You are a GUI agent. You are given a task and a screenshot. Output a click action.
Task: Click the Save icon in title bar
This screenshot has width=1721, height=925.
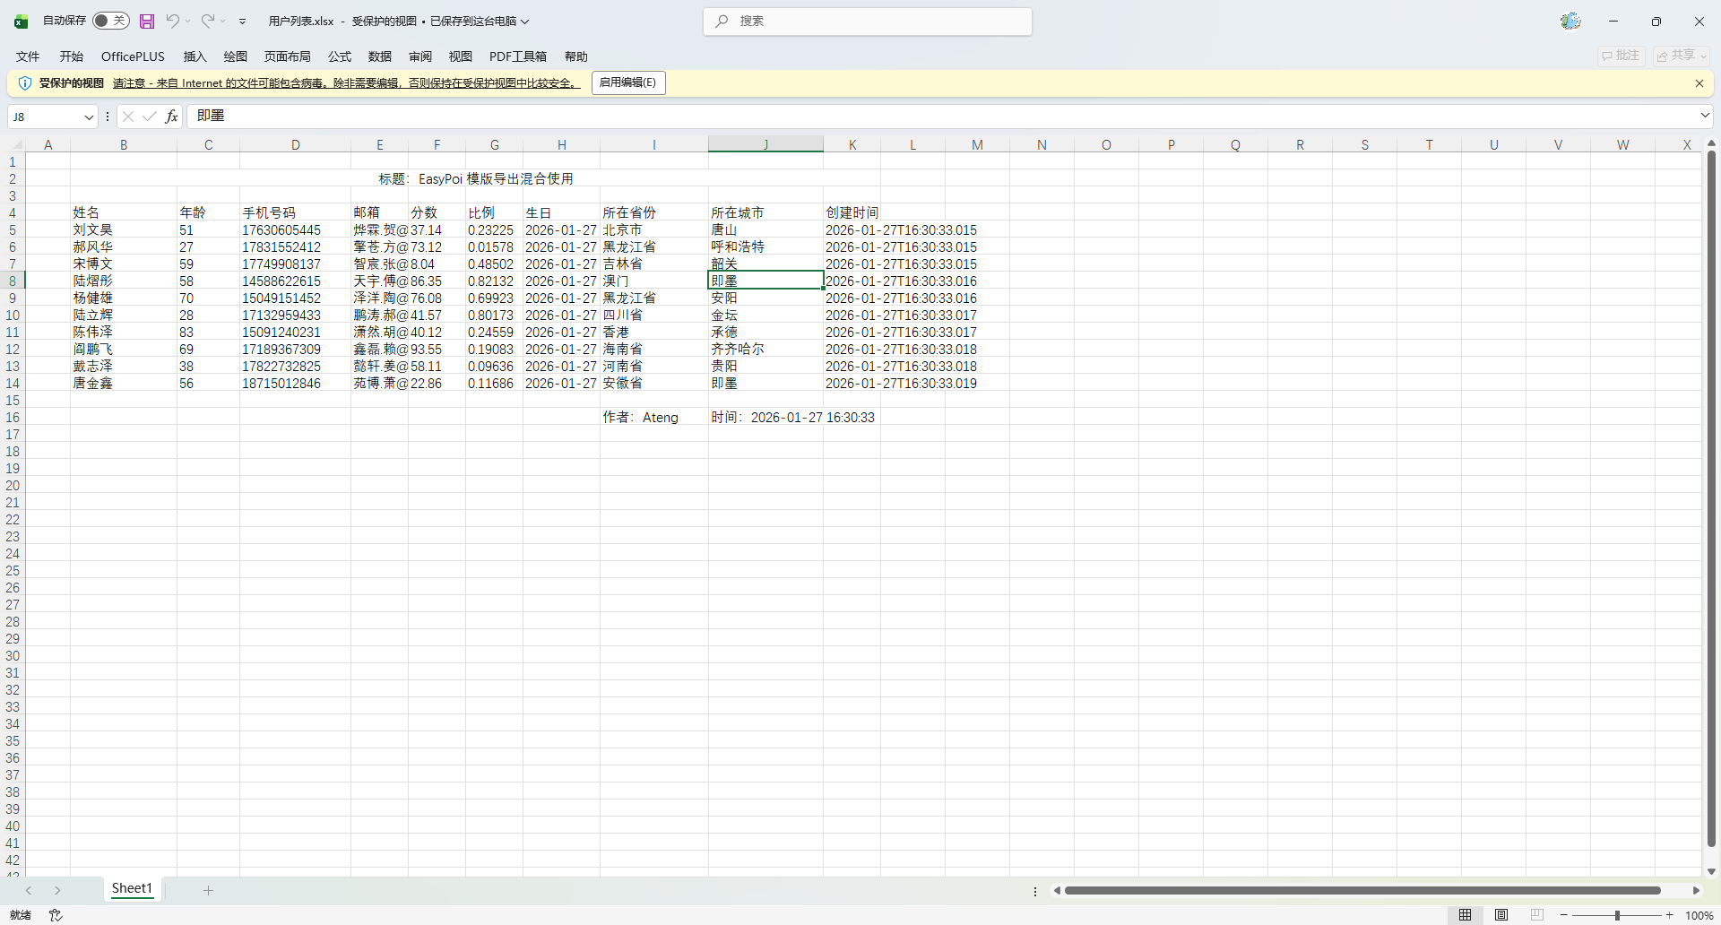point(147,21)
